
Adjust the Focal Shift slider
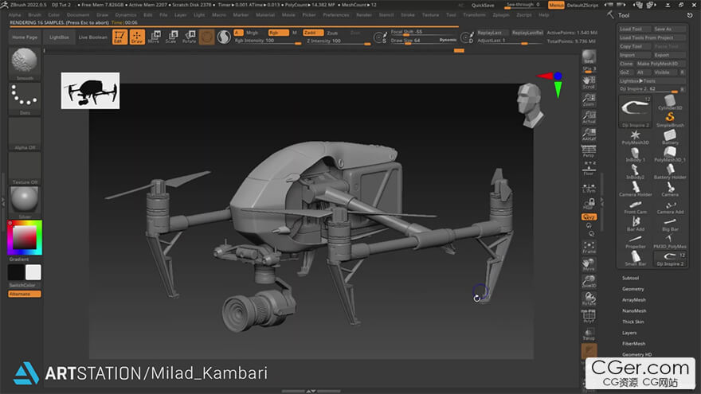pos(423,32)
